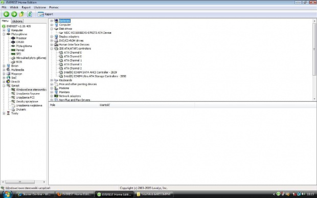Click the green Back arrow toolbar icon
The image size is (317, 198).
[x=7, y=14]
